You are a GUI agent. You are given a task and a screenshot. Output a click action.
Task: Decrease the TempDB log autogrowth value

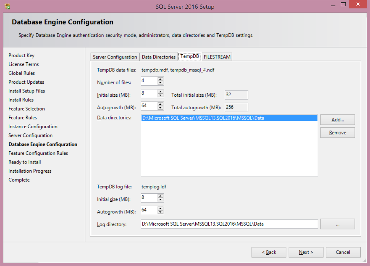[160, 212]
